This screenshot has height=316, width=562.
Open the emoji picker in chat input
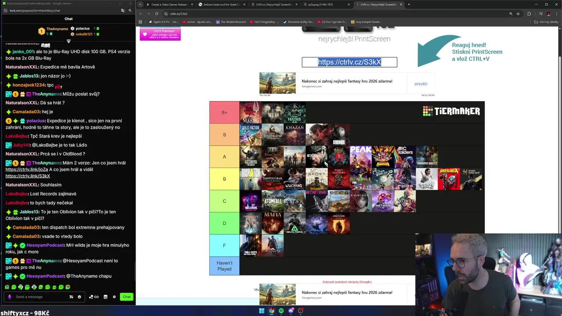point(79,297)
